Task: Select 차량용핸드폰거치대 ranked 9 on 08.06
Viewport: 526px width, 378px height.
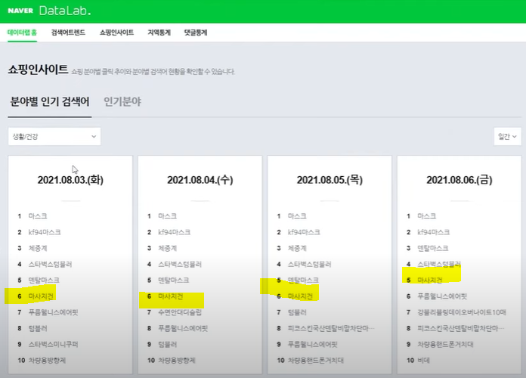Action: 445,345
